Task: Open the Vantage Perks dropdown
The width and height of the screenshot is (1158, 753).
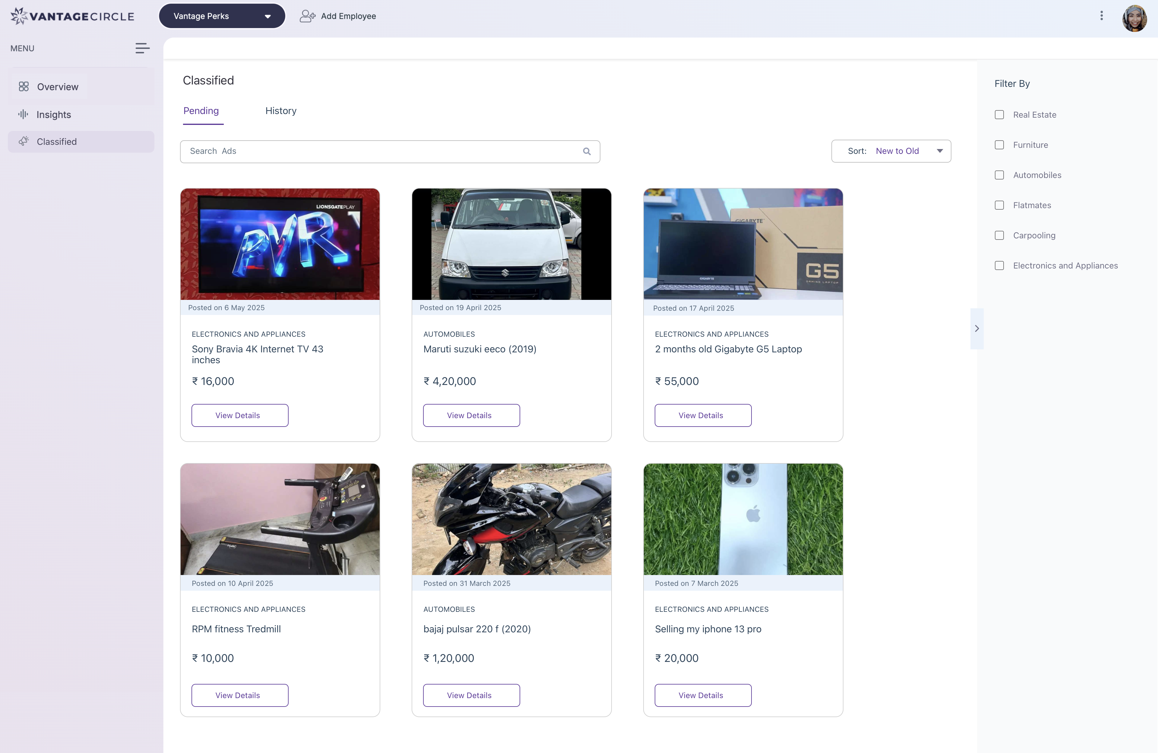Action: pyautogui.click(x=222, y=16)
